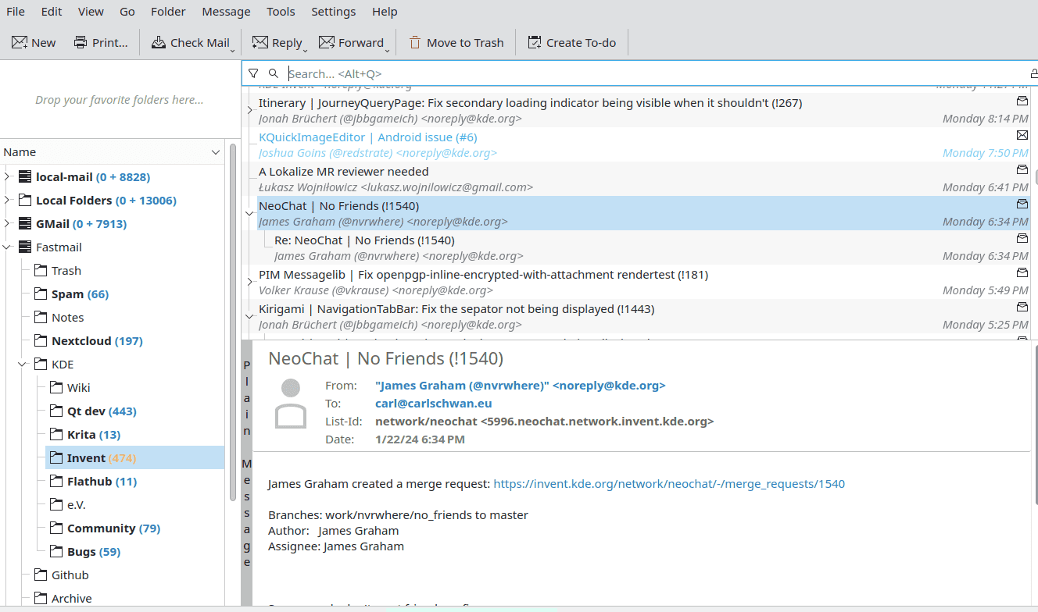Viewport: 1038px width, 612px height.
Task: Open Forward dropdown arrow
Action: coord(388,51)
